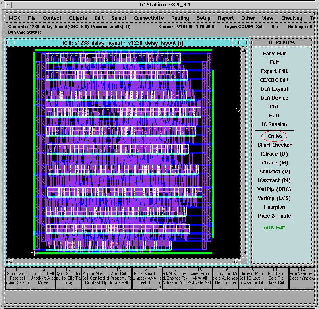Select the ICrules palette entry
The width and height of the screenshot is (319, 309).
pyautogui.click(x=274, y=136)
